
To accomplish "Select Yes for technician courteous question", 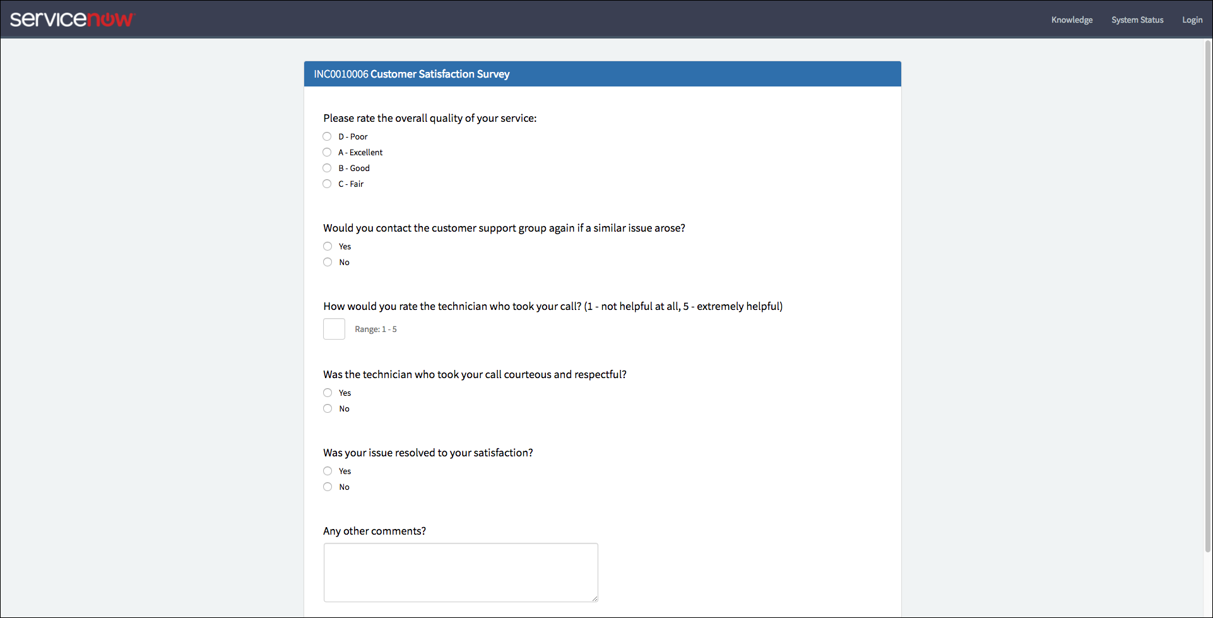I will 328,393.
